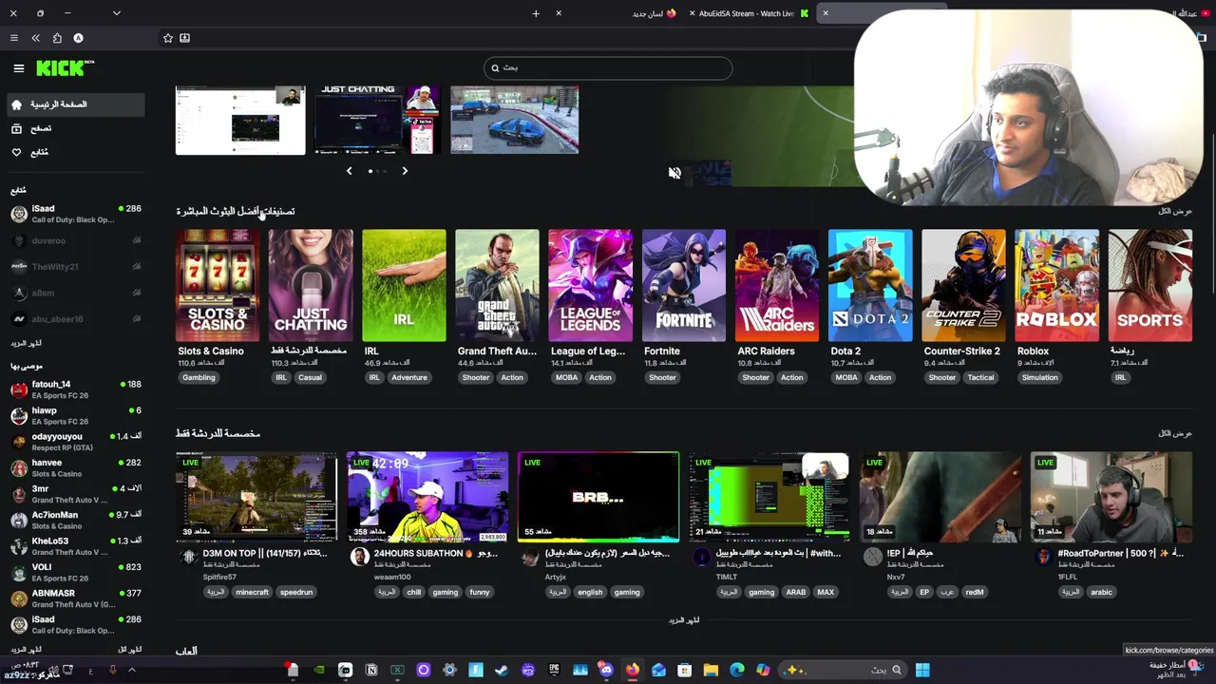Click the Tactical tag under Counter-Strike 2
The height and width of the screenshot is (684, 1216).
pos(980,377)
